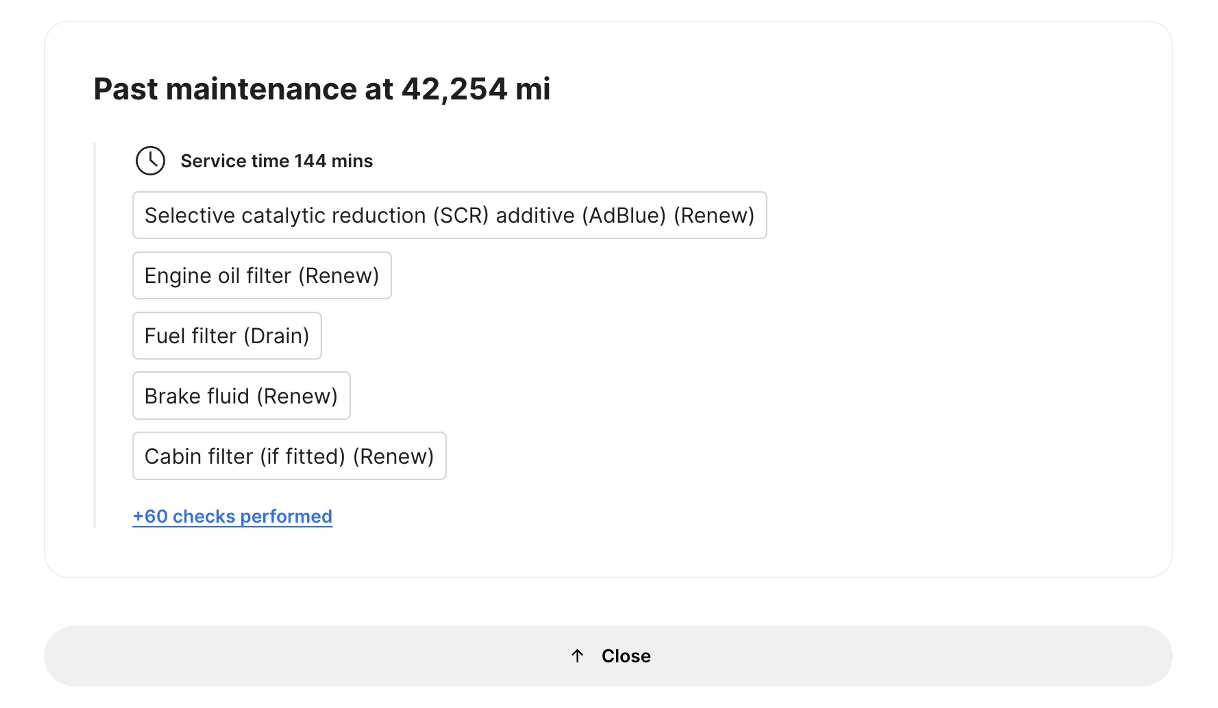Click the 144 mins duration text
Image resolution: width=1218 pixels, height=708 pixels.
coord(333,161)
